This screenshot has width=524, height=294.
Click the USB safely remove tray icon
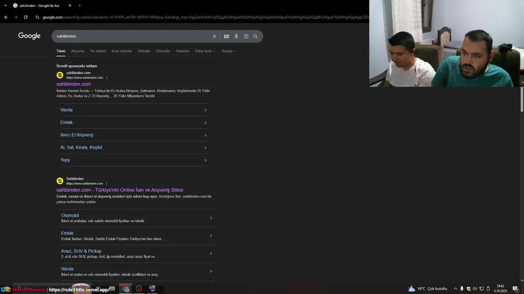coord(488,289)
